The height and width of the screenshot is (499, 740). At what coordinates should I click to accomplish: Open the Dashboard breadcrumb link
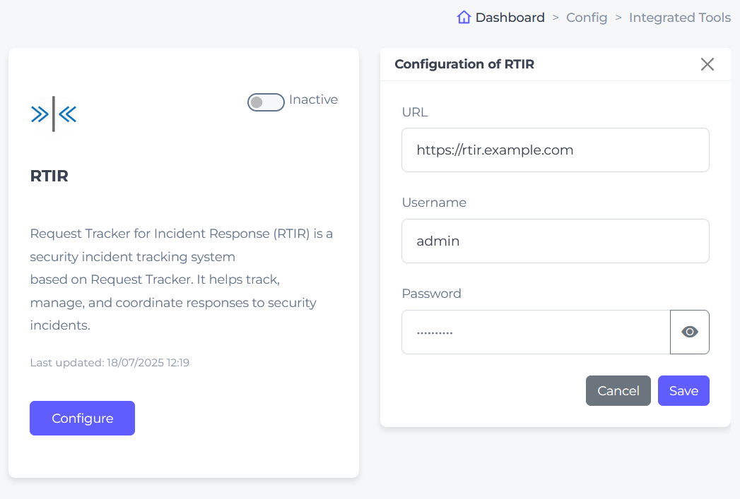(510, 18)
